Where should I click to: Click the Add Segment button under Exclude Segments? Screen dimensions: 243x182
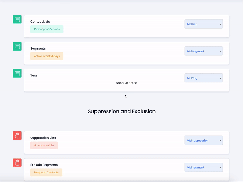(x=202, y=167)
